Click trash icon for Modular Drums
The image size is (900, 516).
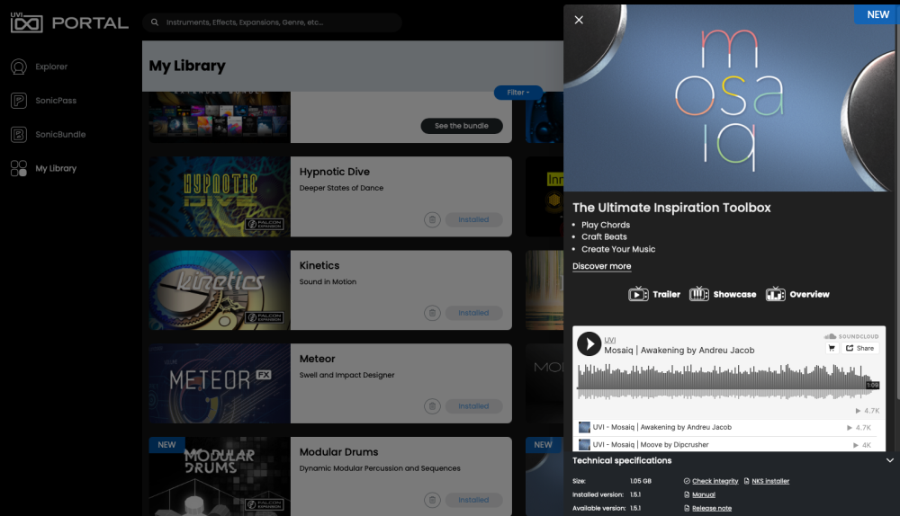[432, 500]
